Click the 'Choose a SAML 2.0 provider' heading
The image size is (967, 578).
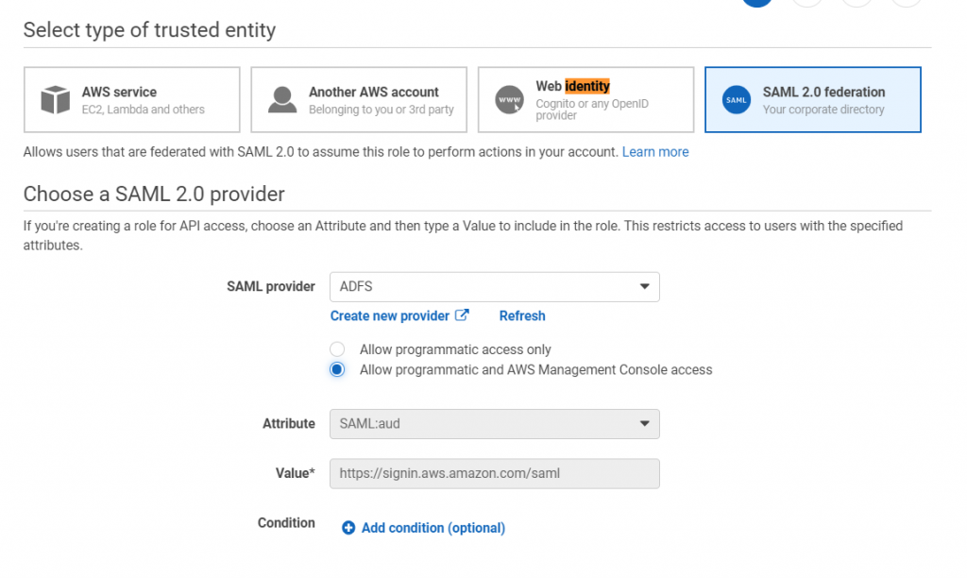pos(154,194)
